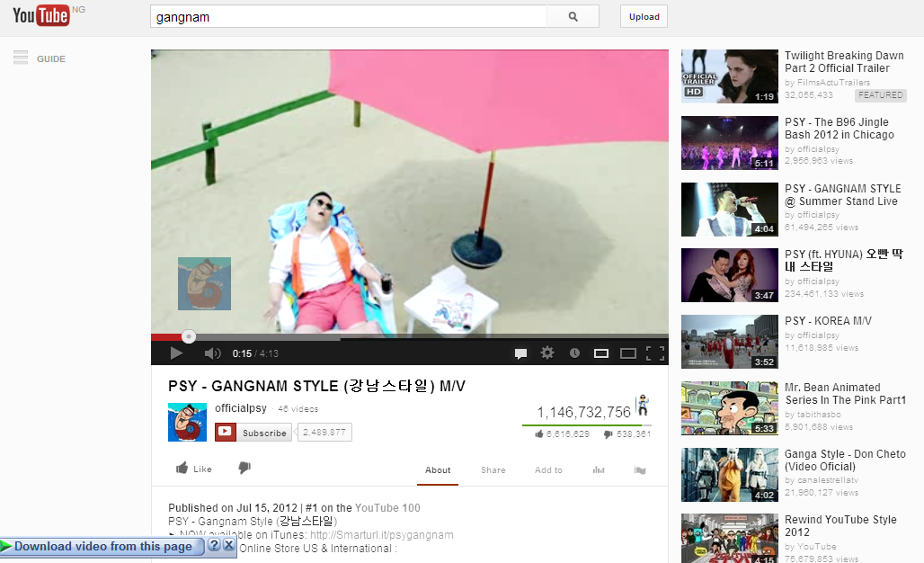Mute the video with the speaker icon
Image resolution: width=924 pixels, height=563 pixels.
pyautogui.click(x=212, y=353)
